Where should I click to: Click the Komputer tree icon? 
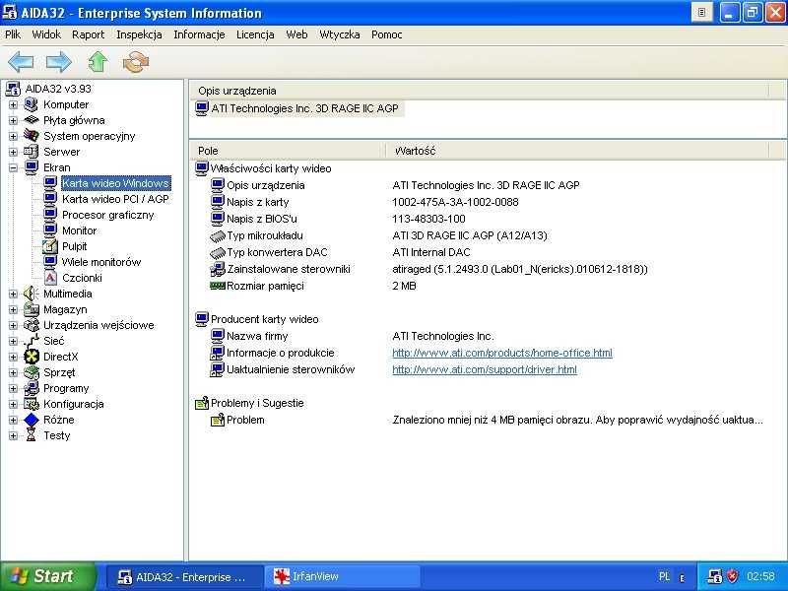point(32,104)
